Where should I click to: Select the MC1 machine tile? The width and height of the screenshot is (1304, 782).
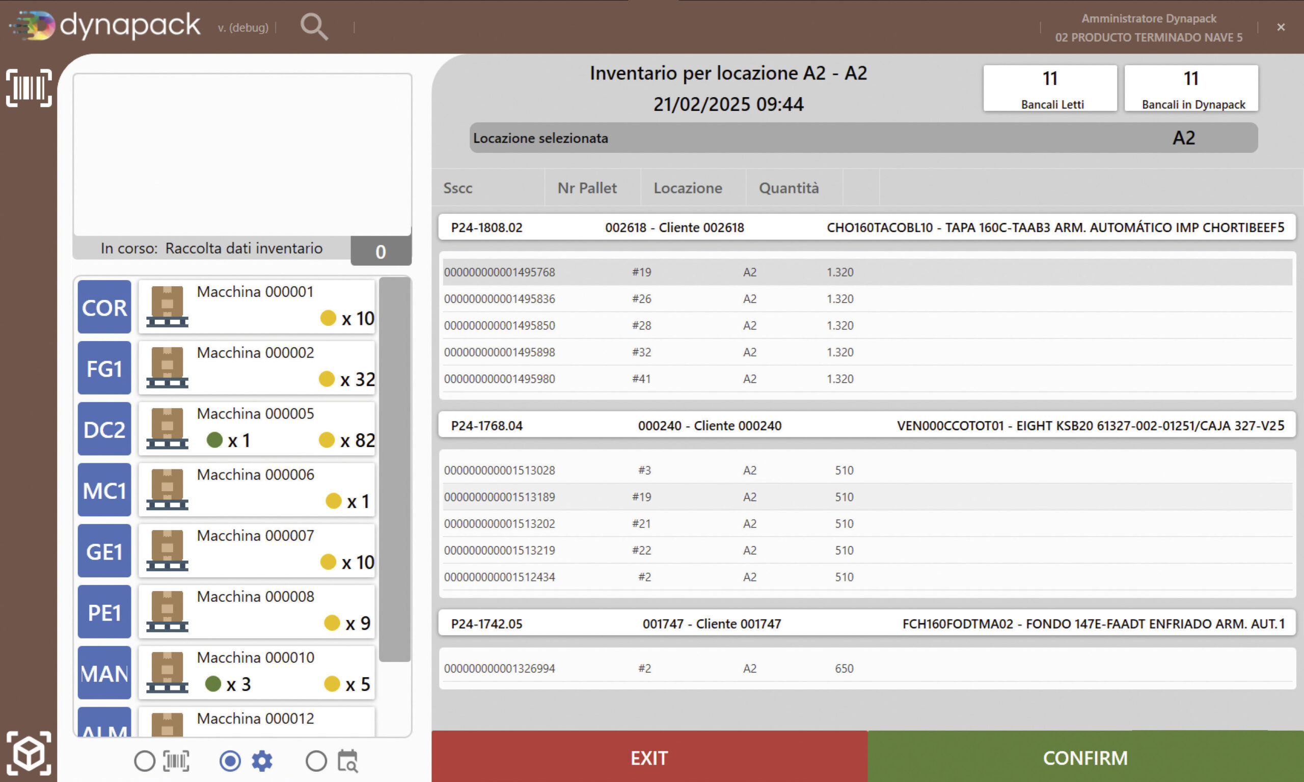(104, 490)
